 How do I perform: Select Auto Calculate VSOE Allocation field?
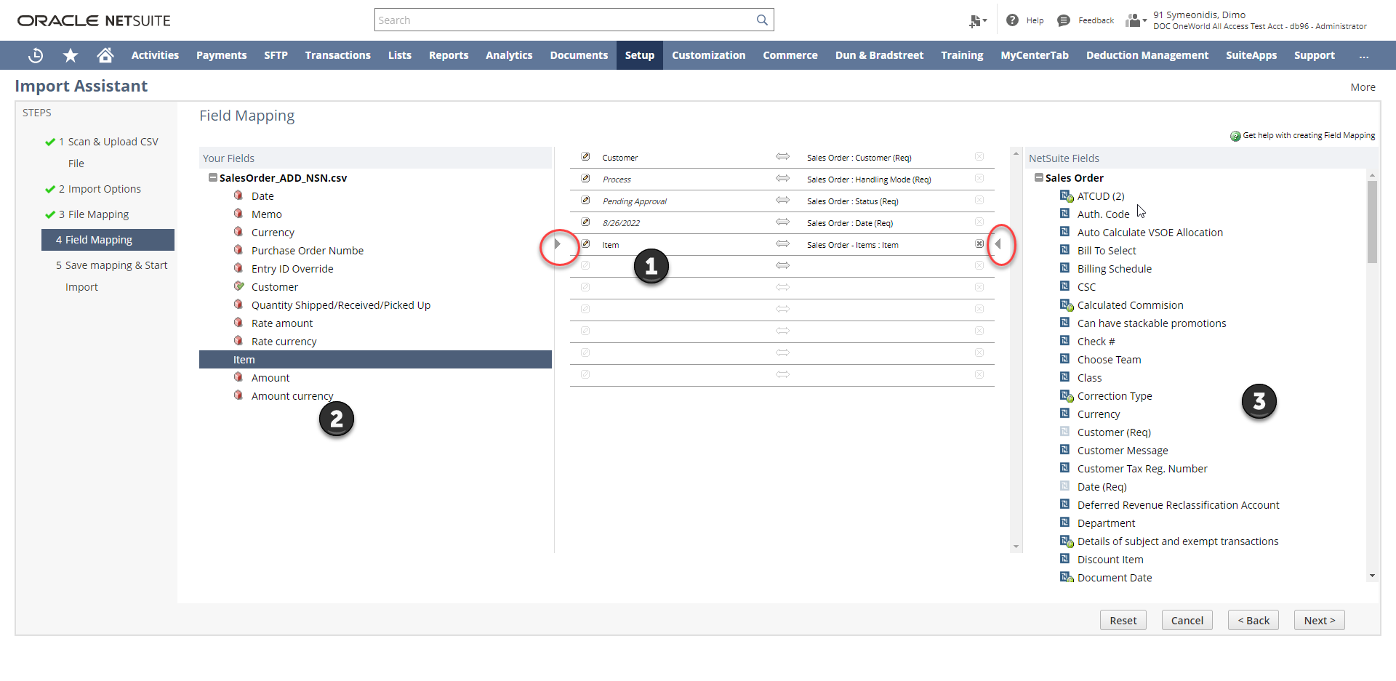click(x=1150, y=233)
